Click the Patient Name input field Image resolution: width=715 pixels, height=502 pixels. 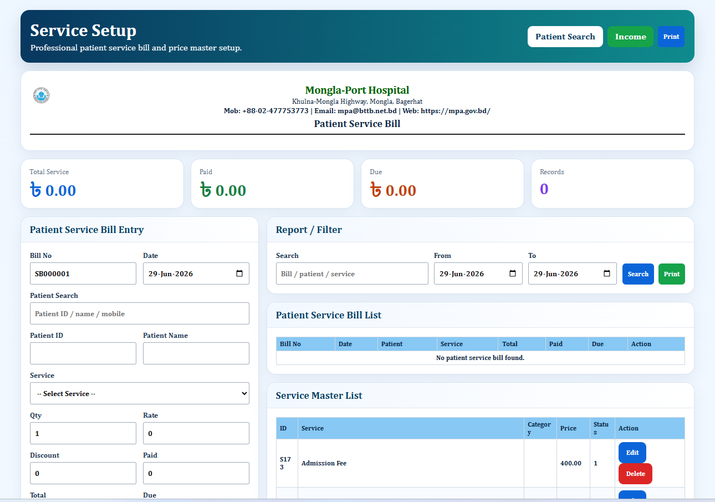pos(196,353)
